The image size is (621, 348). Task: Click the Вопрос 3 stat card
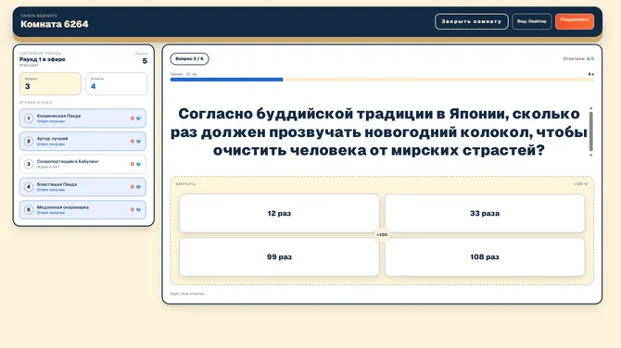pos(50,83)
